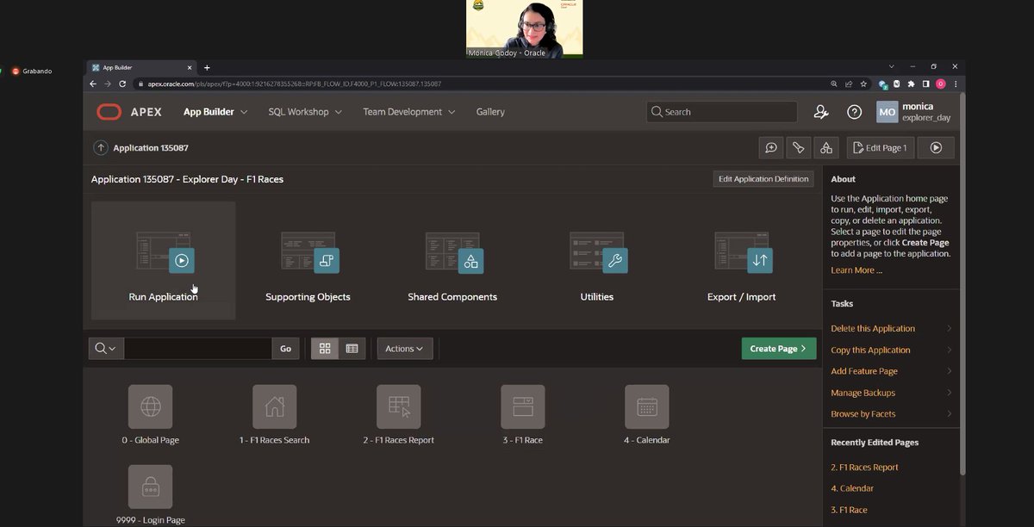Open recently edited 2. F1 Races Report
The width and height of the screenshot is (1034, 527).
point(864,467)
